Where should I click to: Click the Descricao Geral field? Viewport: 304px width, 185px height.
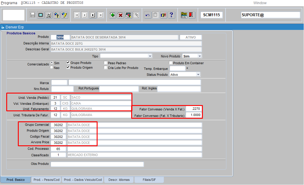tap(126, 49)
